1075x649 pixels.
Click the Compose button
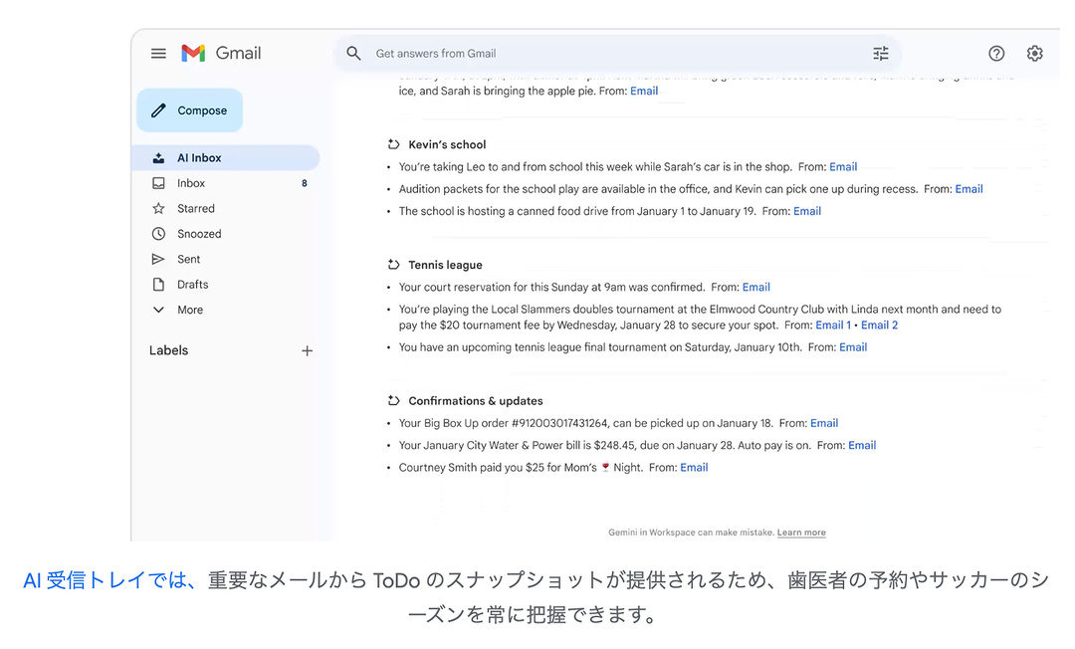click(189, 110)
